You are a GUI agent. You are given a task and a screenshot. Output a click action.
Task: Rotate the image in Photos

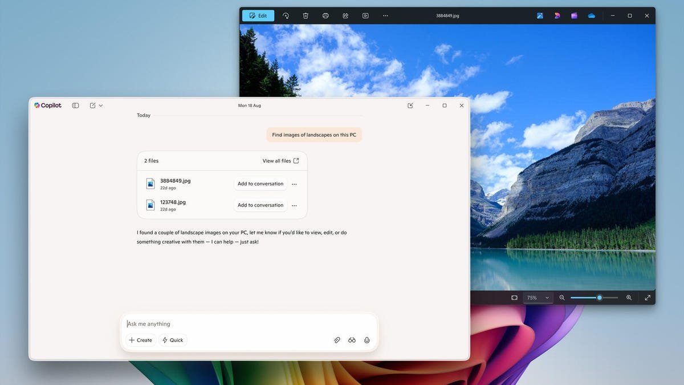(286, 15)
